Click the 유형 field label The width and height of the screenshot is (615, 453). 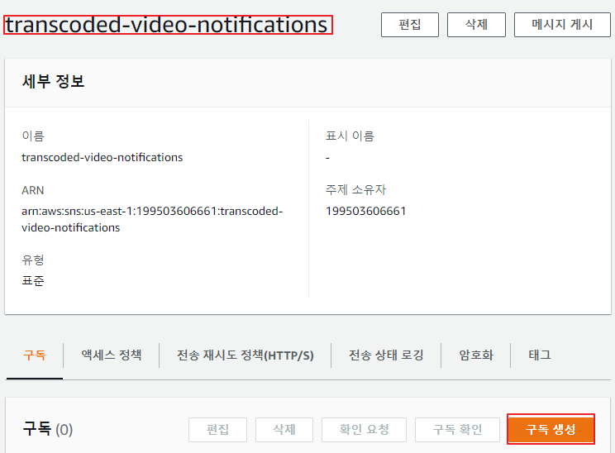click(33, 260)
